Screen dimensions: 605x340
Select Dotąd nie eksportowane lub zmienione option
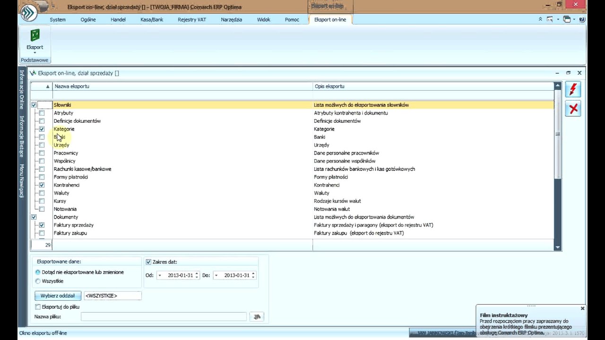pyautogui.click(x=38, y=272)
